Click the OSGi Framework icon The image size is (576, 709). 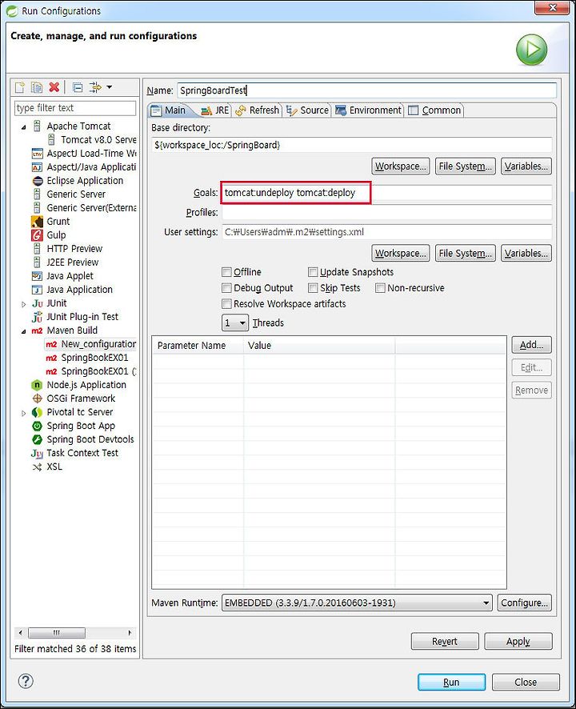(x=37, y=399)
